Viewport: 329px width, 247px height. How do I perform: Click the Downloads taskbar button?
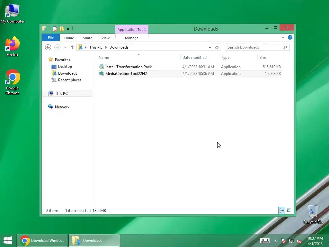(x=94, y=241)
